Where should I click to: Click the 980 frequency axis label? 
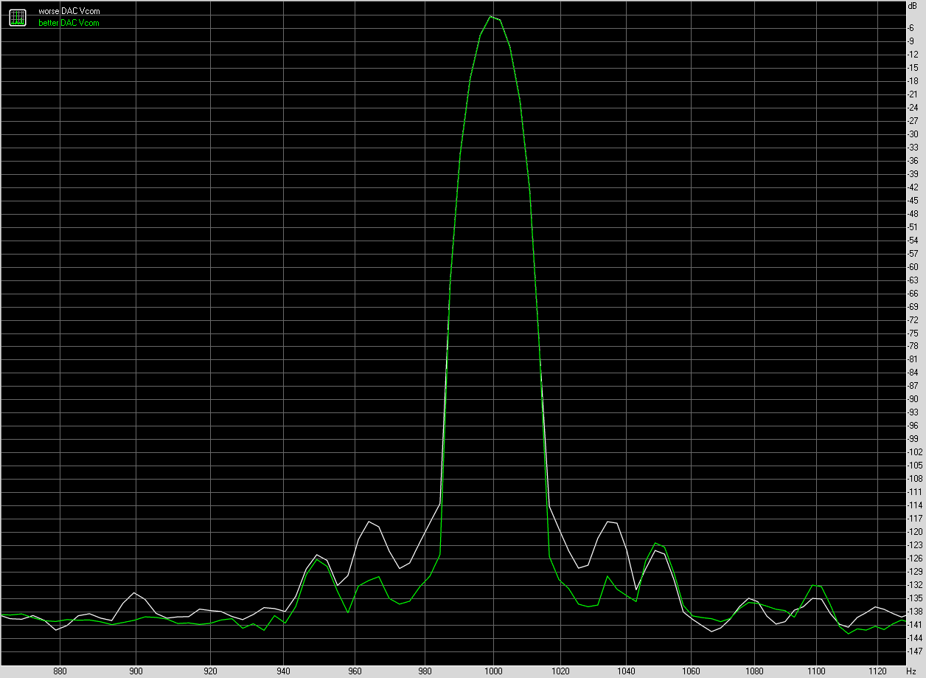[425, 671]
